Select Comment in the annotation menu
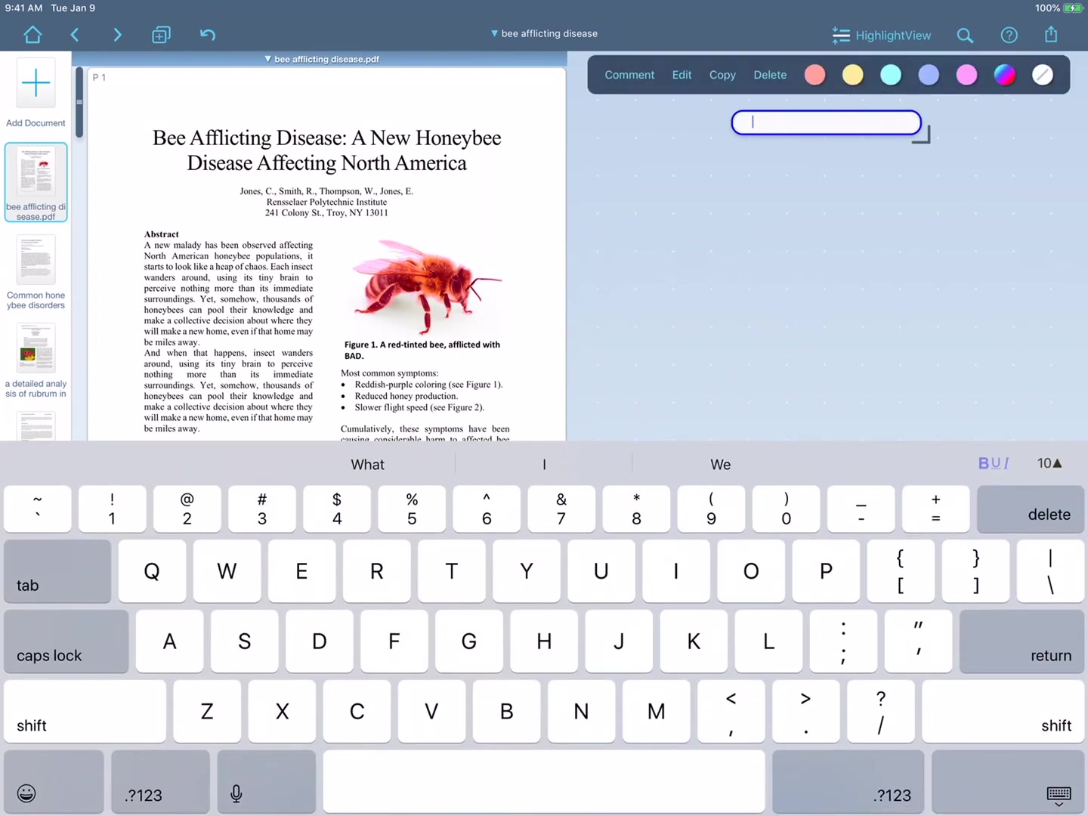 tap(629, 75)
